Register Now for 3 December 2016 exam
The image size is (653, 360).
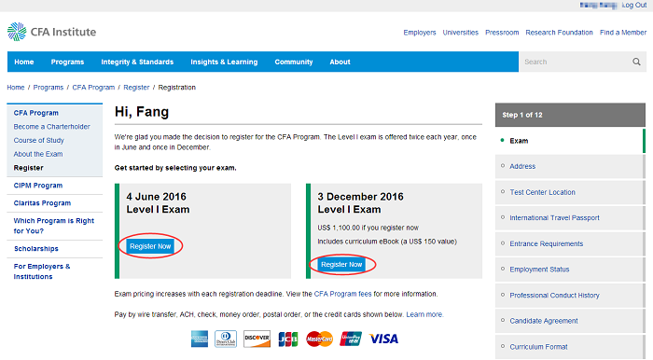pyautogui.click(x=341, y=264)
